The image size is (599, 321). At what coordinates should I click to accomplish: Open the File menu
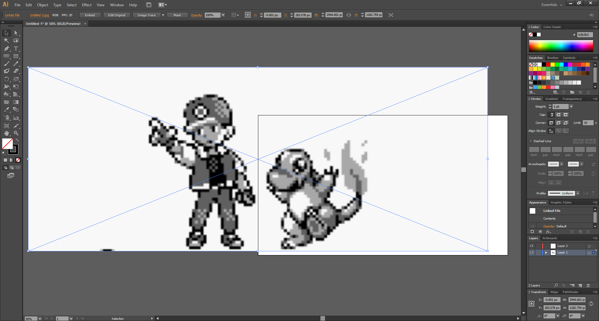[x=17, y=5]
